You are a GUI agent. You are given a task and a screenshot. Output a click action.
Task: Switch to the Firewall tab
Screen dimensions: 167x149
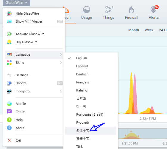tap(132, 13)
